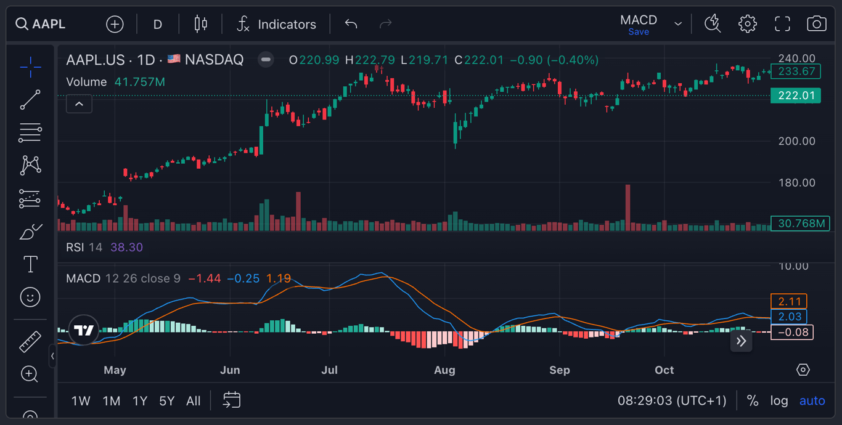Toggle percentage scale mode
Viewport: 842px width, 425px height.
point(753,401)
